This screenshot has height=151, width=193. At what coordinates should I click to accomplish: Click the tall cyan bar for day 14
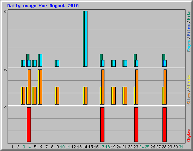86,39
